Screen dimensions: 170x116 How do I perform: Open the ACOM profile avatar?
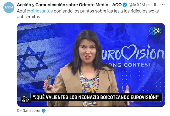pos(9,8)
